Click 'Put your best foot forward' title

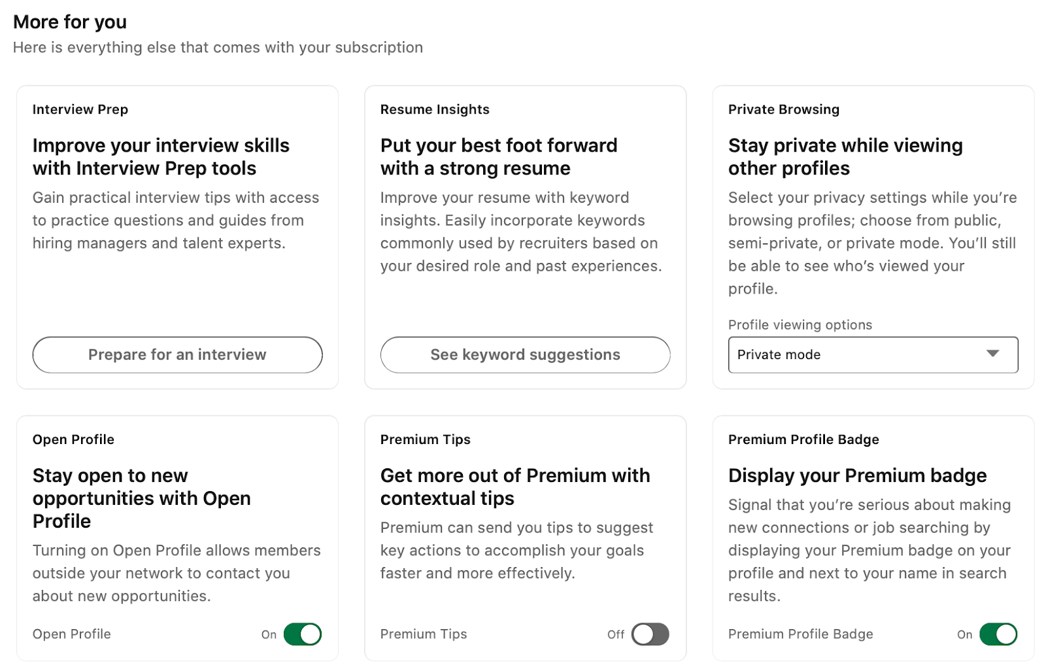click(498, 157)
